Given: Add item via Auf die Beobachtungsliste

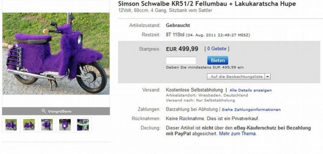Looking at the screenshot, I should click(x=236, y=76).
